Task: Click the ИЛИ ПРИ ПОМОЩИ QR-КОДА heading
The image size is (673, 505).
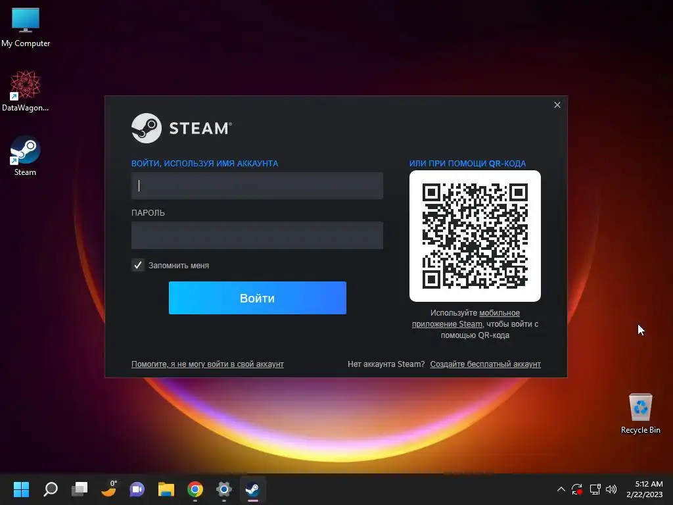Action: point(467,164)
